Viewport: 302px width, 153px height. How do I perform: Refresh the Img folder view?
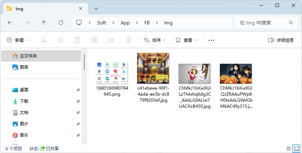pos(61,23)
